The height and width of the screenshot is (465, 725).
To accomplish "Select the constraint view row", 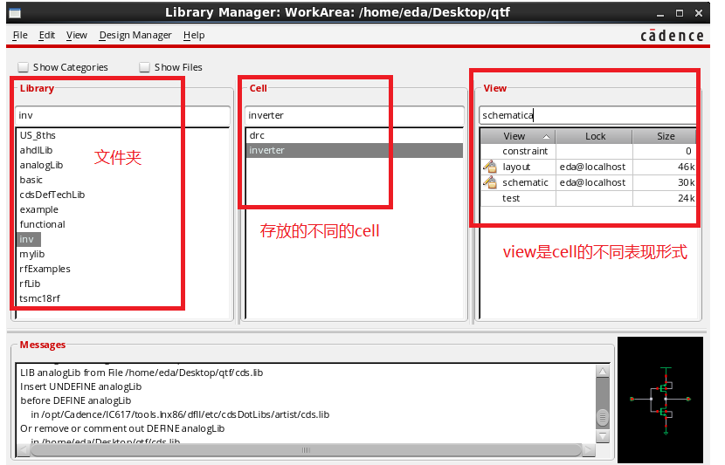I will 588,151.
